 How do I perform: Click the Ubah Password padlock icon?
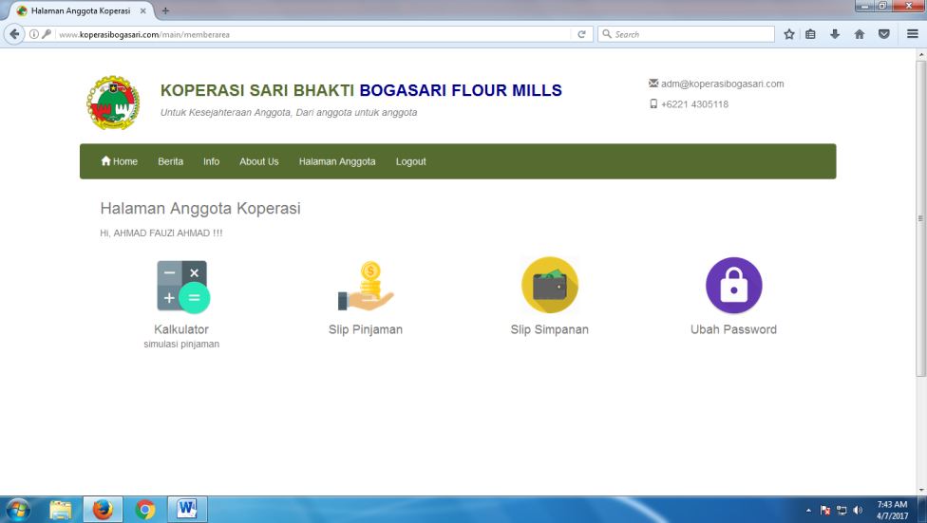(733, 286)
